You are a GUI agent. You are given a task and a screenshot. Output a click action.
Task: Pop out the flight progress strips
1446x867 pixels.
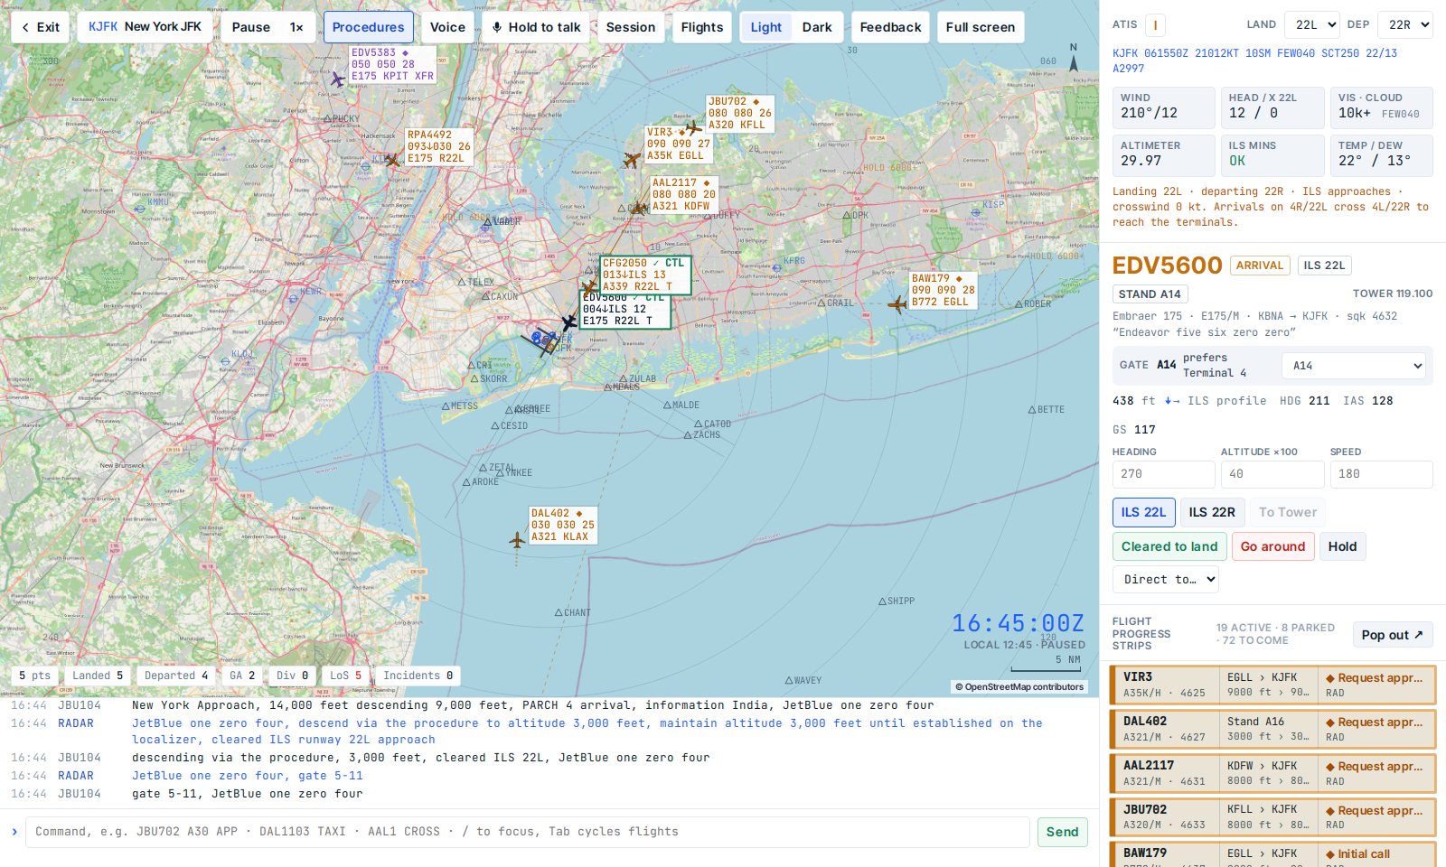pyautogui.click(x=1392, y=635)
